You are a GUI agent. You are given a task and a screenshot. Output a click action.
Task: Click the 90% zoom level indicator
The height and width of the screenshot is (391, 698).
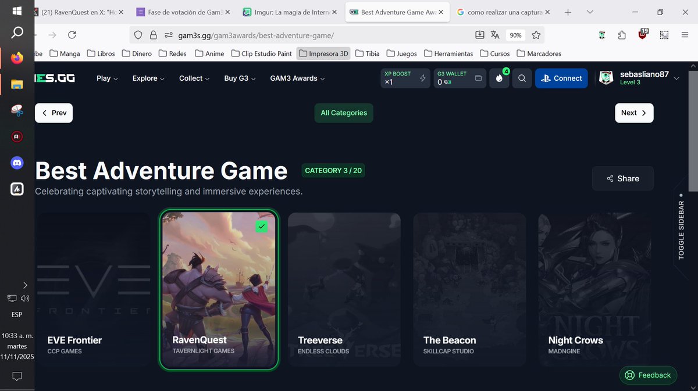(515, 35)
